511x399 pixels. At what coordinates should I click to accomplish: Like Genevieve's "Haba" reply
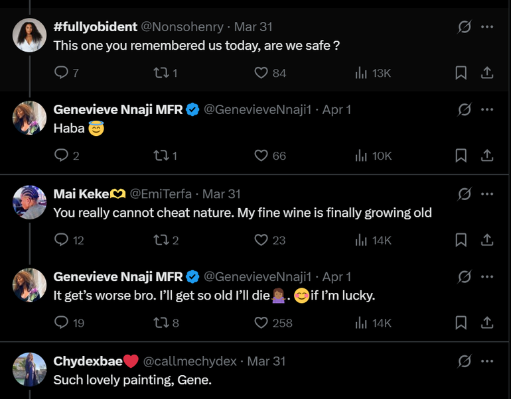[x=261, y=156]
